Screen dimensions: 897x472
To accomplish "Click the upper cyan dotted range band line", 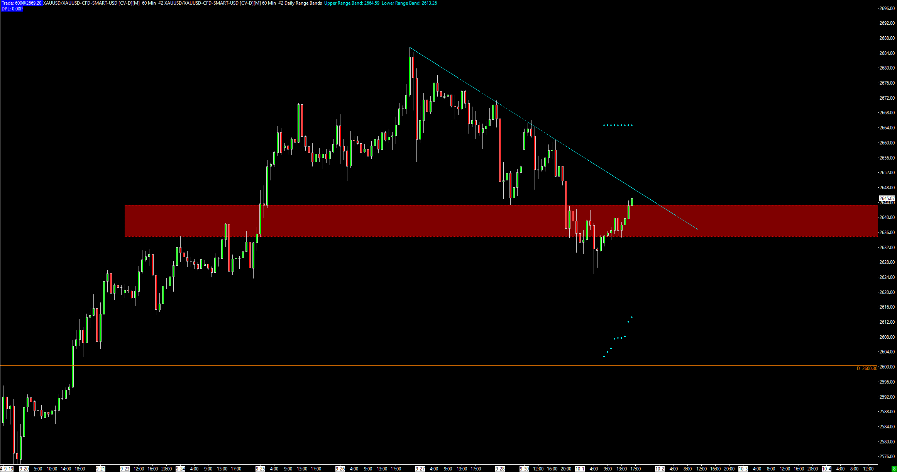I will tap(618, 125).
